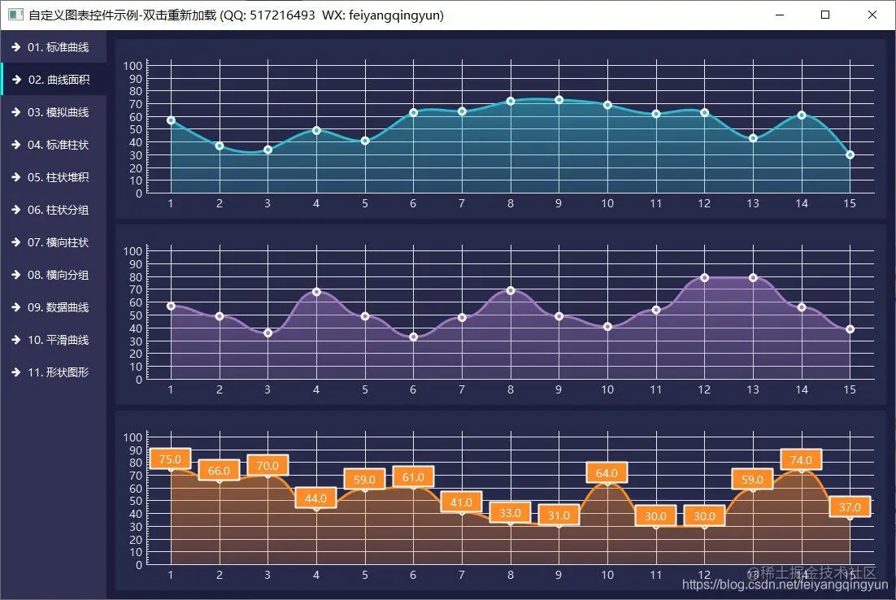Click arrow icon beside 10. 平滑曲线
The image size is (896, 600).
[x=16, y=340]
